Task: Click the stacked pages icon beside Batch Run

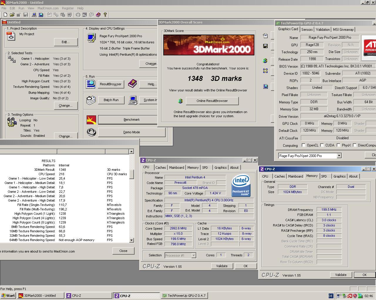Action: click(91, 100)
